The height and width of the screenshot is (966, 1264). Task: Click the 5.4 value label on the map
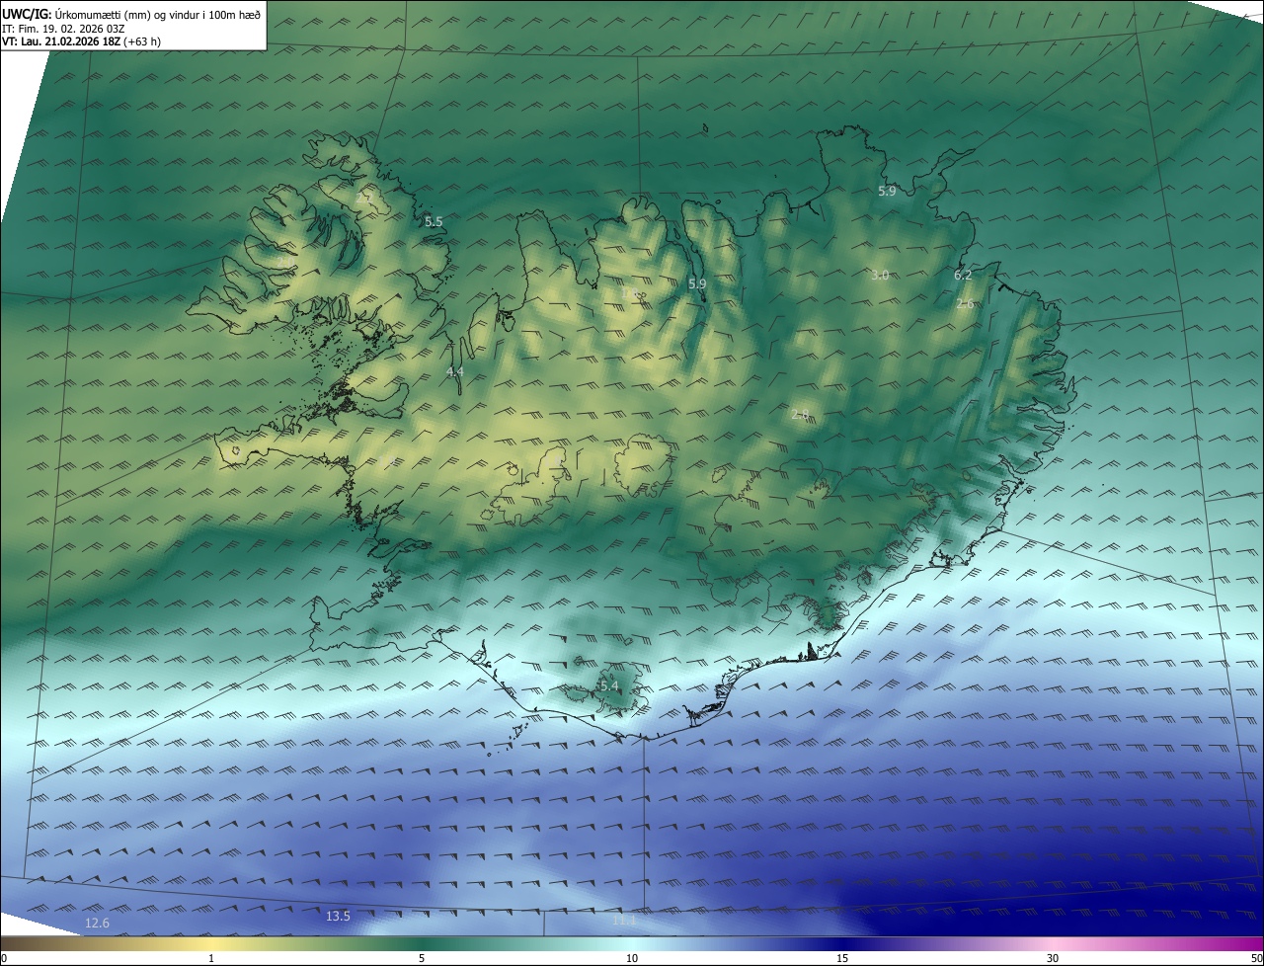click(x=609, y=685)
